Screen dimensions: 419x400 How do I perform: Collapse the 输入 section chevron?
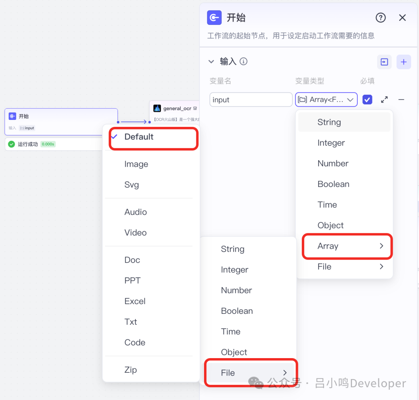tap(211, 62)
